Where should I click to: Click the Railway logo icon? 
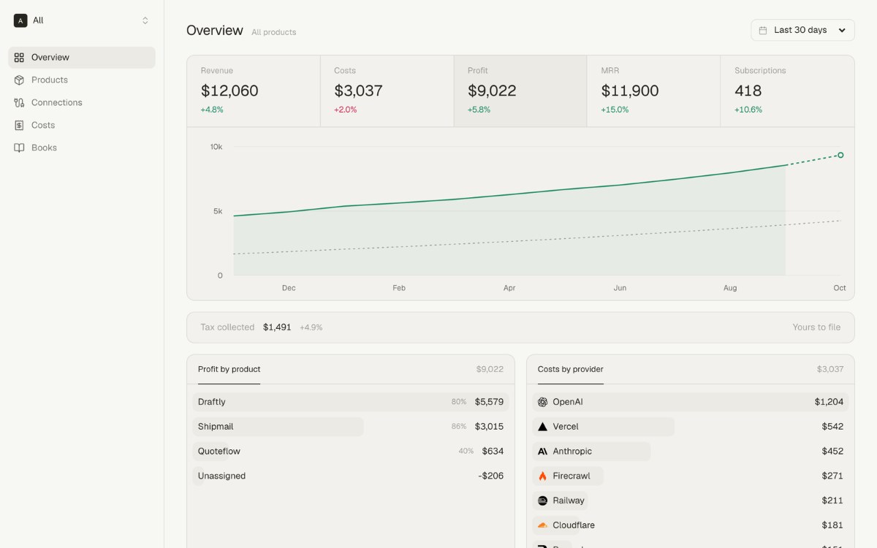point(542,501)
